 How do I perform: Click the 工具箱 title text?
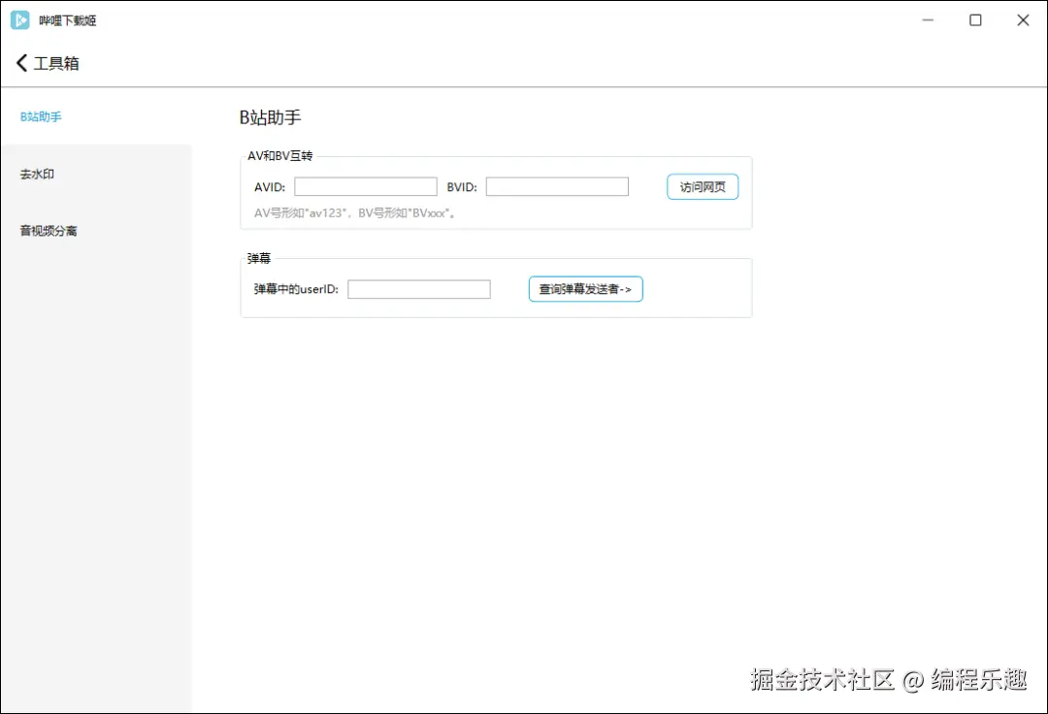(x=56, y=63)
